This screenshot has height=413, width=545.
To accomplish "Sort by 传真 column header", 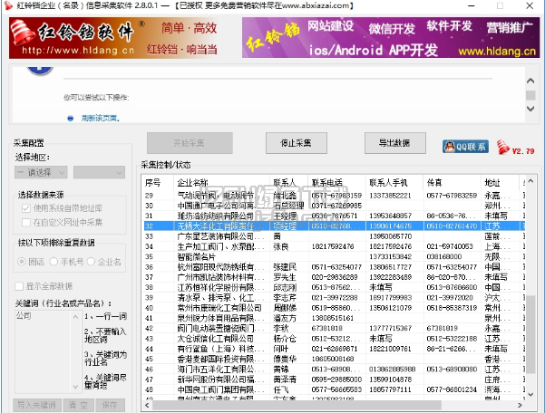I will (x=453, y=183).
